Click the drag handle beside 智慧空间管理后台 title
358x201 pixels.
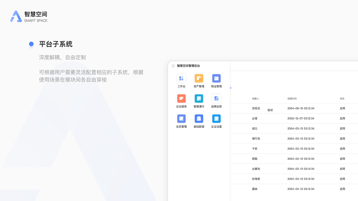pos(173,66)
